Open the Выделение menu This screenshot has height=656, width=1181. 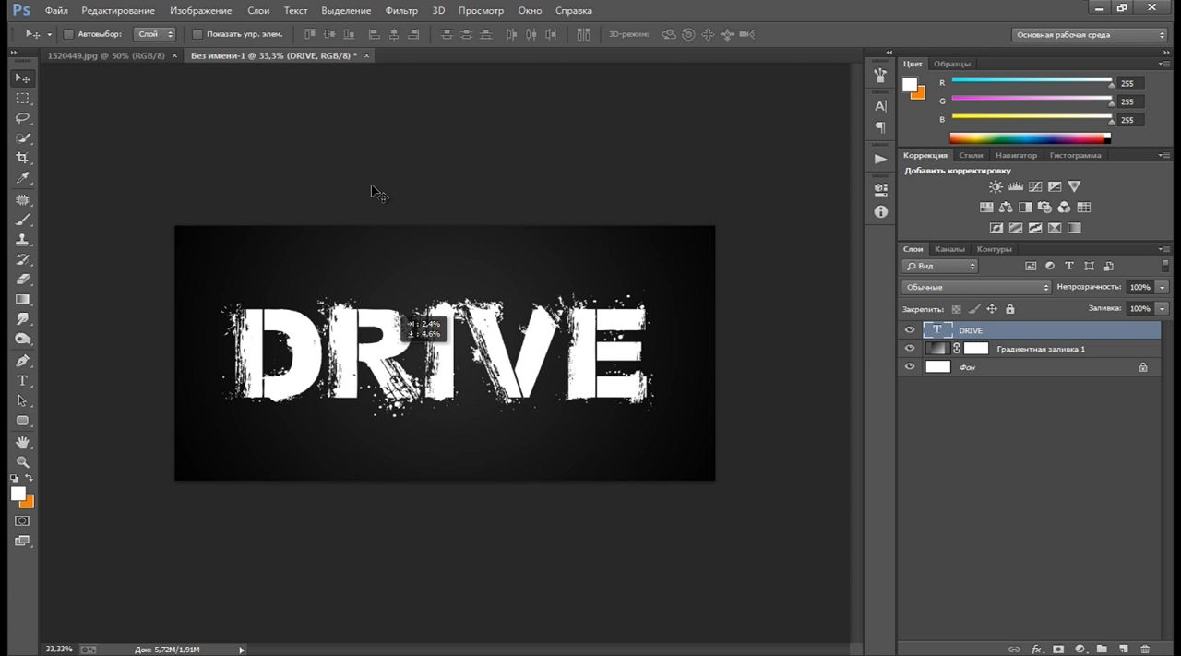click(x=346, y=10)
